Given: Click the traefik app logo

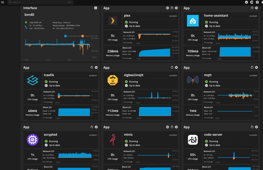Looking at the screenshot, I should point(33,80).
